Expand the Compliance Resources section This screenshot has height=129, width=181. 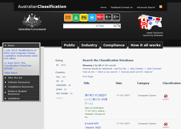pos(21,87)
